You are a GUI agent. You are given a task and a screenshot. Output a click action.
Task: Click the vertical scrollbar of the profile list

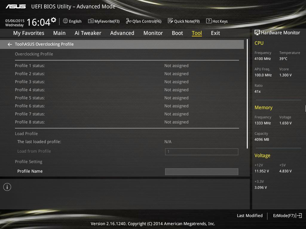[x=247, y=93]
